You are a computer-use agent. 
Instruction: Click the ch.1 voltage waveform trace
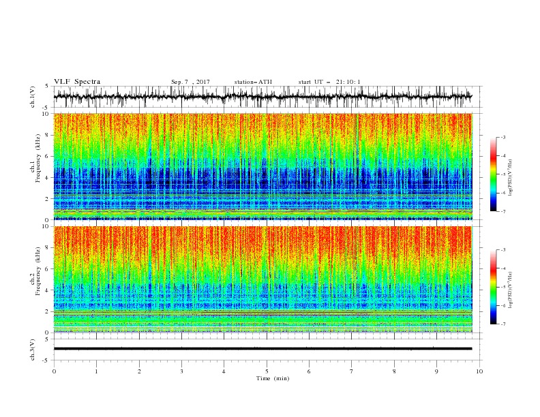click(x=262, y=96)
